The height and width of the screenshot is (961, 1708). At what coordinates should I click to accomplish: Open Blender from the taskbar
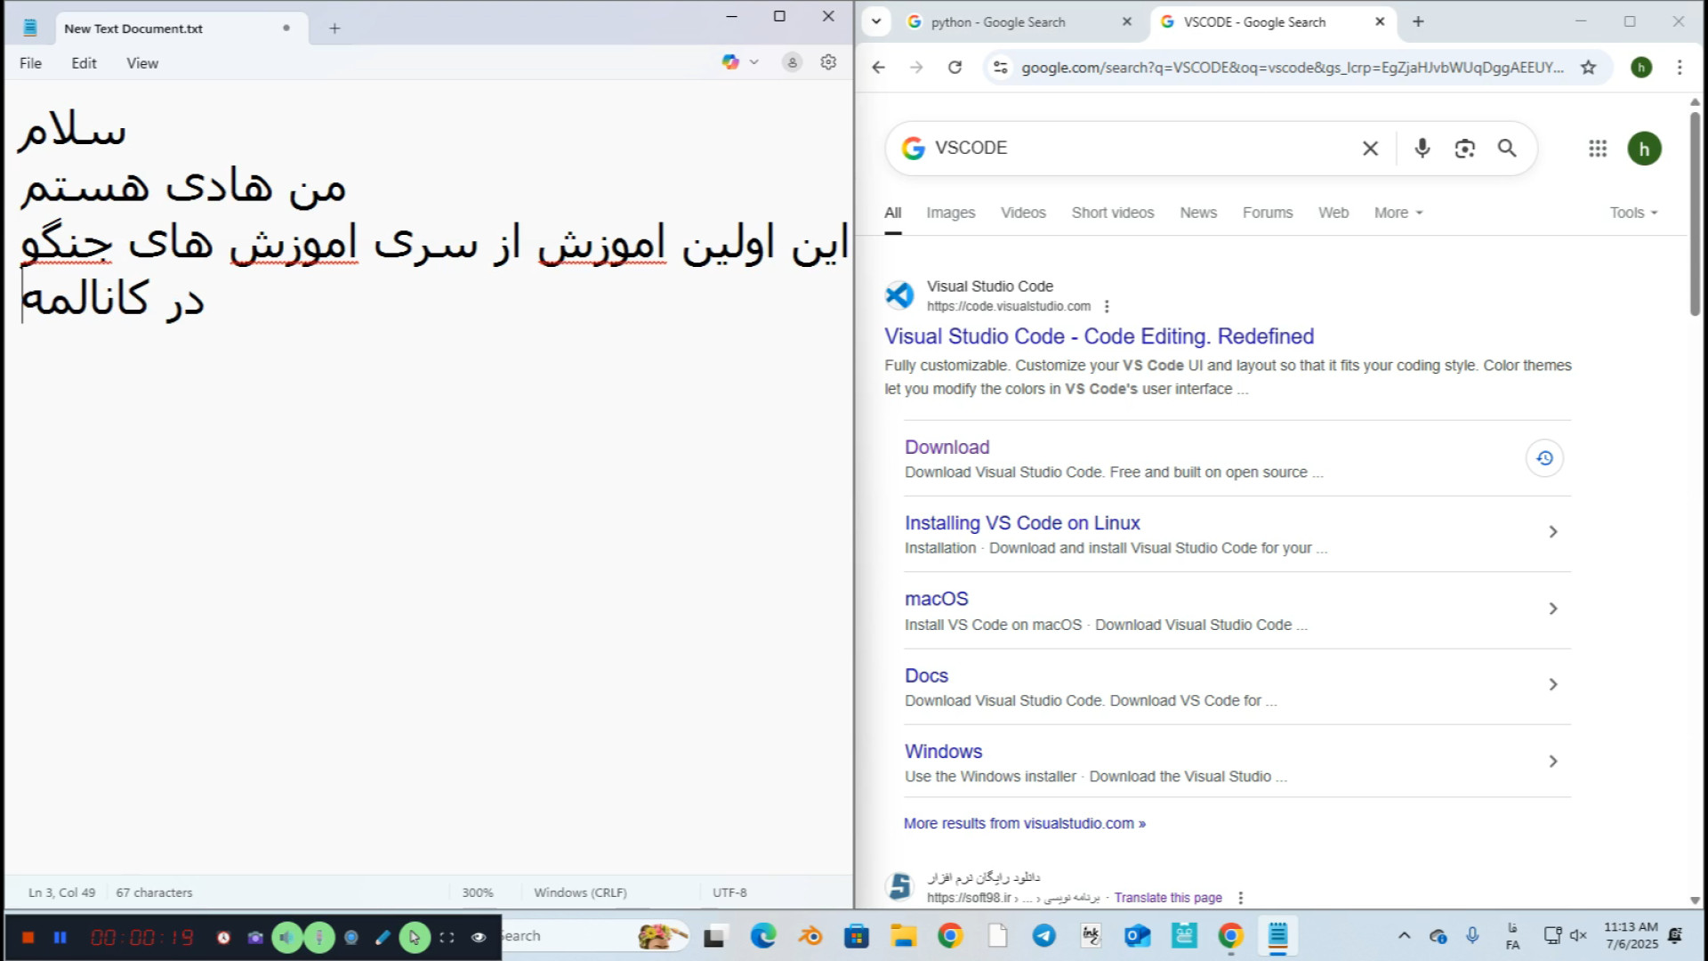[x=810, y=936]
